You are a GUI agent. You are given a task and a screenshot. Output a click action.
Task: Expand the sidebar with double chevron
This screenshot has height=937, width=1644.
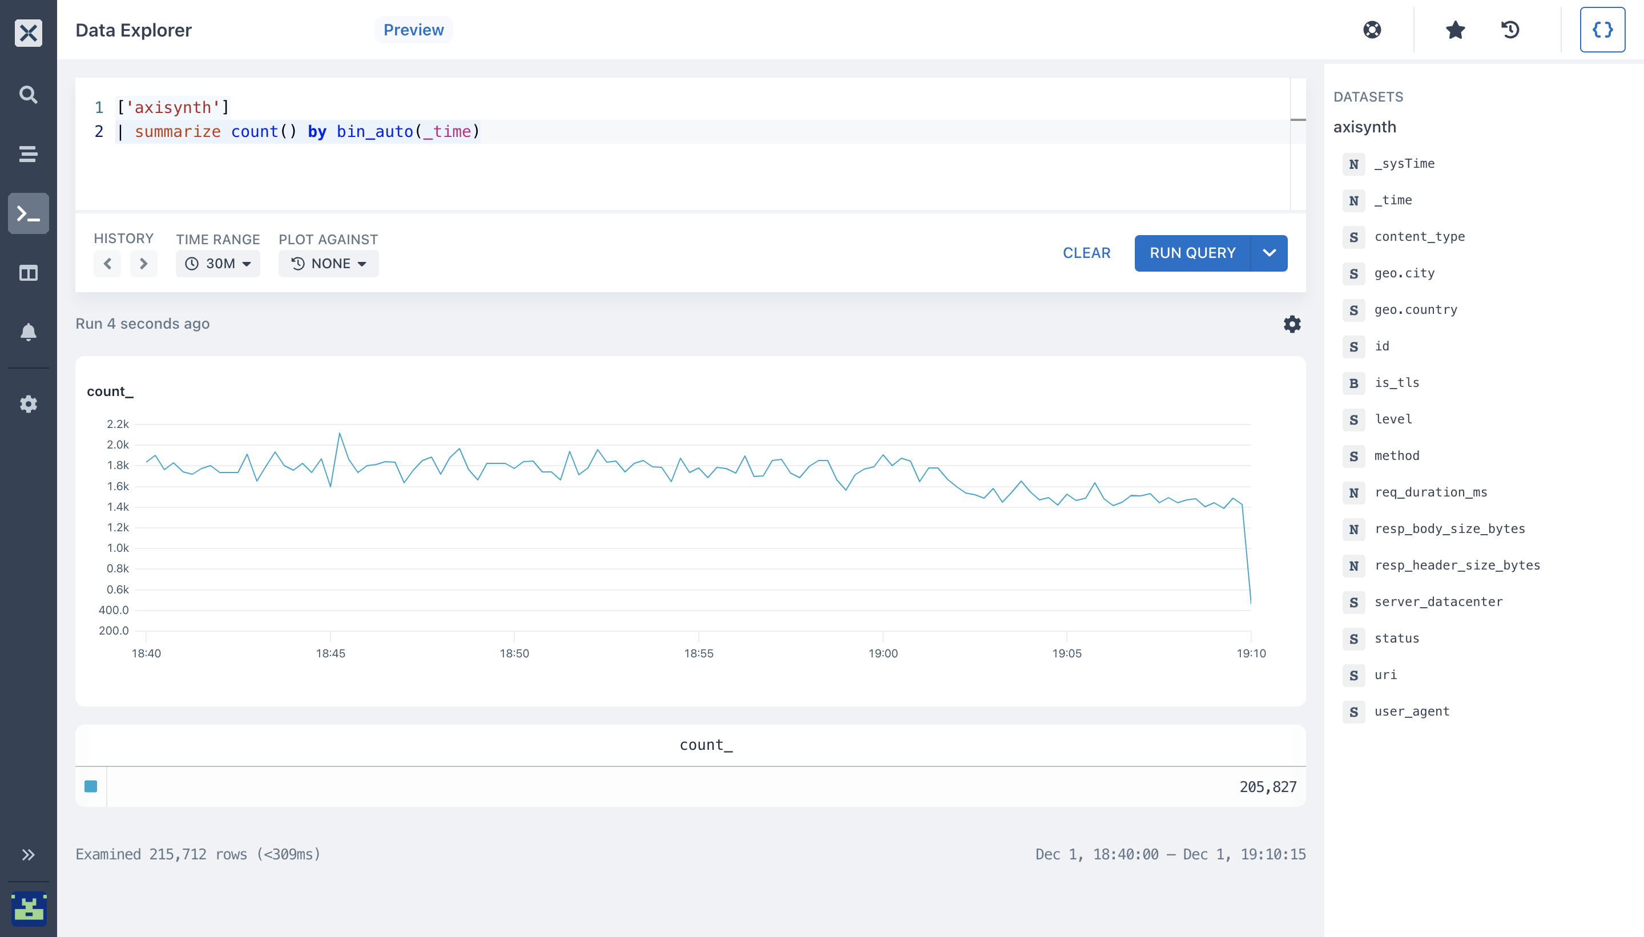pos(29,855)
